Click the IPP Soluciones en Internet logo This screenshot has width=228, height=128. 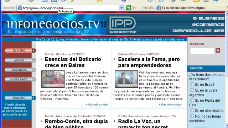tap(123, 25)
